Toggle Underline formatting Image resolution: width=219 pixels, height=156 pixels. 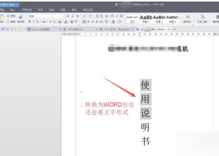pos(38,22)
